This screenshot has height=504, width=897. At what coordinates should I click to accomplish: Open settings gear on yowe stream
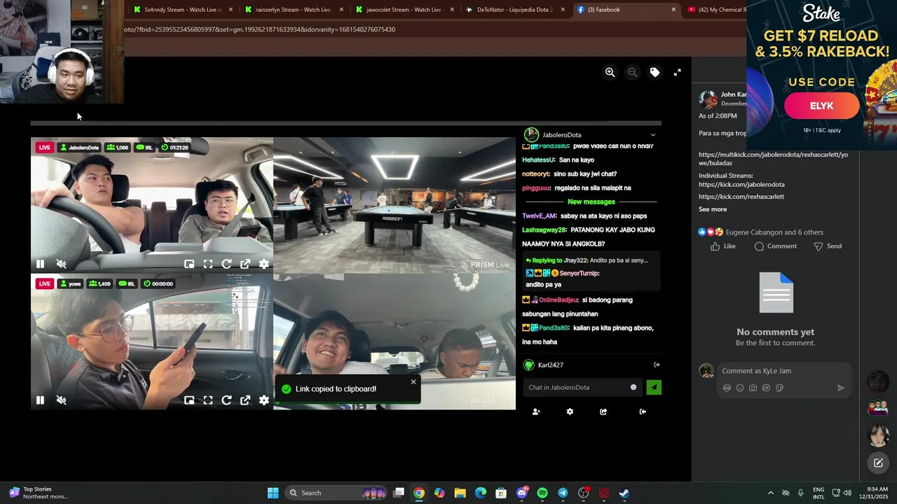263,400
